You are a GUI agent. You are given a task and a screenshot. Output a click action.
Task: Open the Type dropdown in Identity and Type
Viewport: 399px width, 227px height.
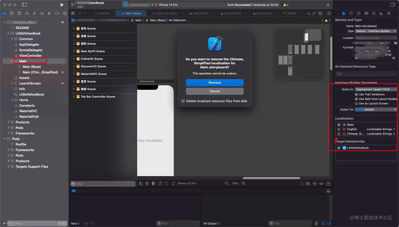click(376, 31)
